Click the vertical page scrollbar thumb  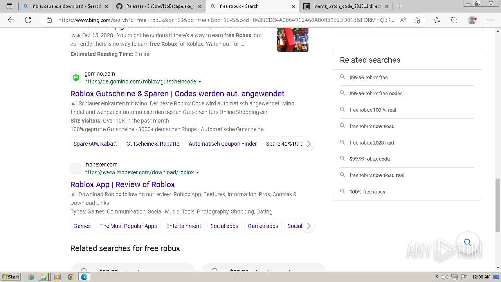tap(497, 206)
